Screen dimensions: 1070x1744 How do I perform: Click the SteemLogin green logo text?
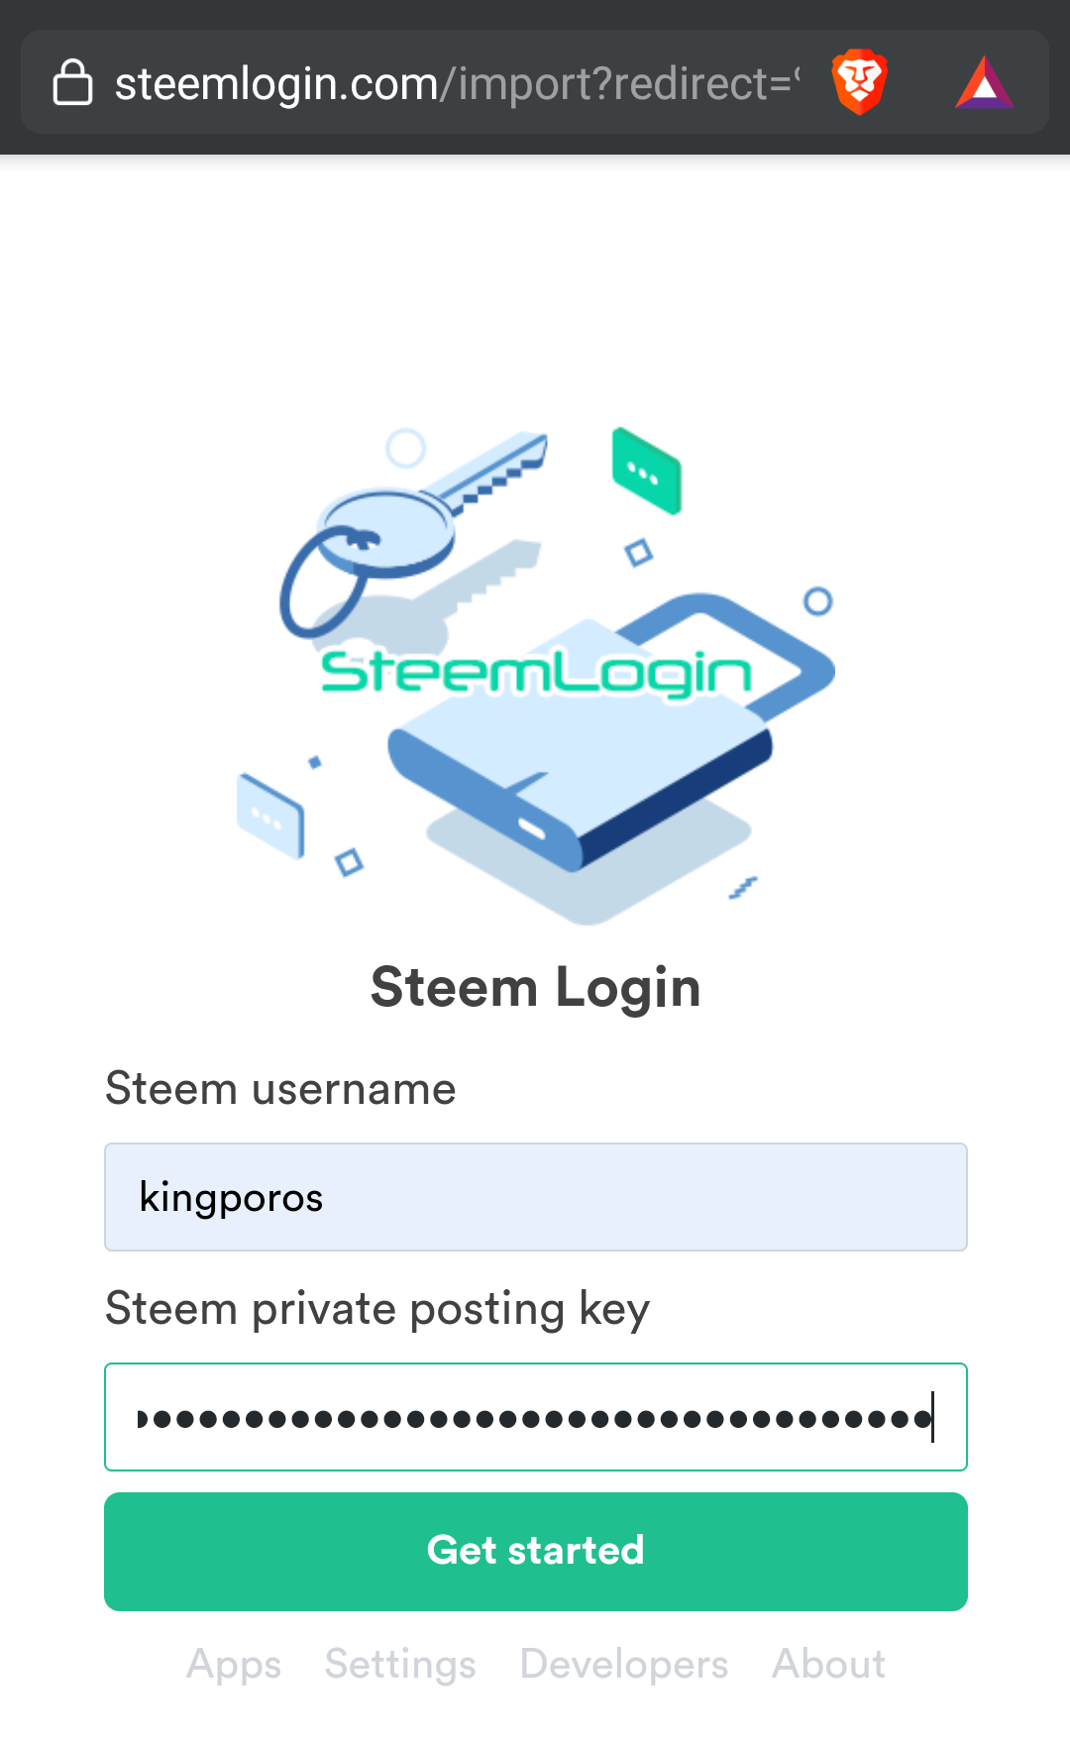coord(536,673)
